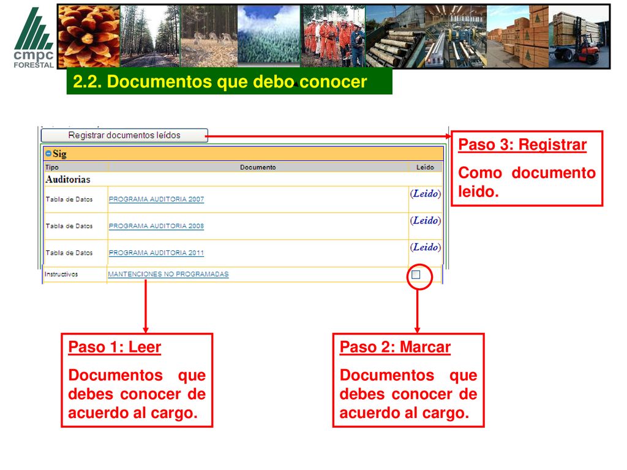Click the Documento column header
Viewport: 627px width, 470px height.
[258, 167]
